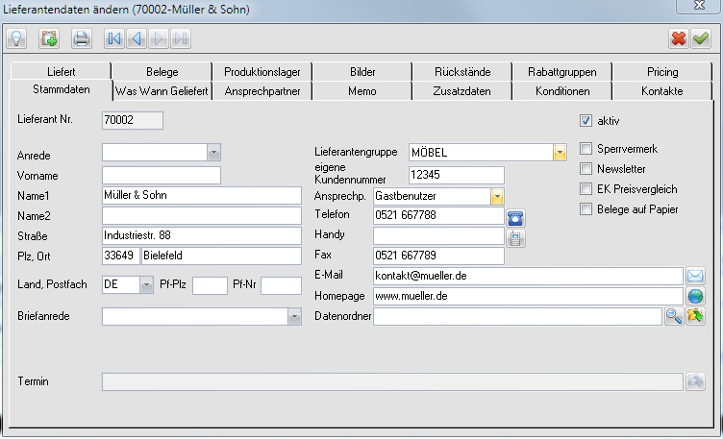Click the red X cancel icon
This screenshot has width=723, height=439.
click(x=679, y=38)
